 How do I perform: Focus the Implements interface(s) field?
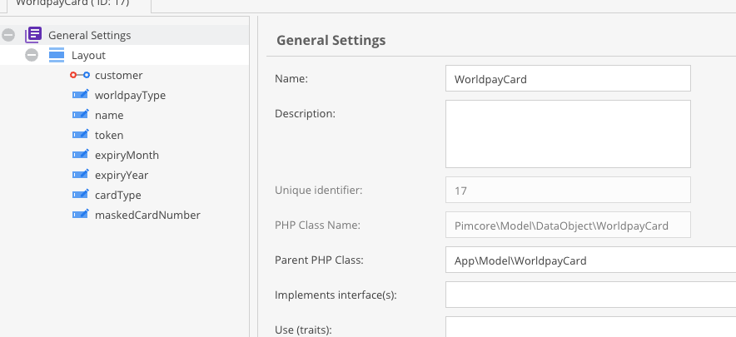tap(590, 295)
